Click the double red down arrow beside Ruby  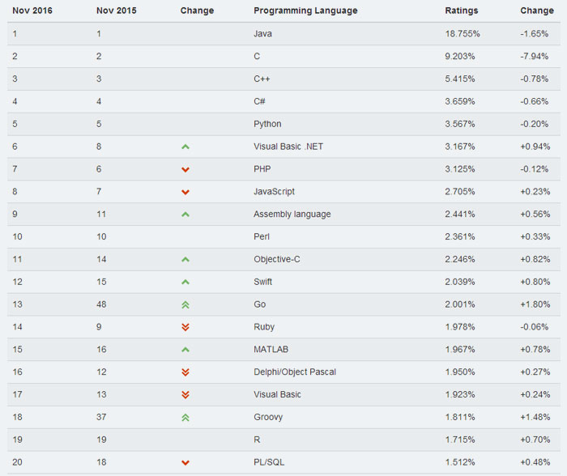point(185,327)
